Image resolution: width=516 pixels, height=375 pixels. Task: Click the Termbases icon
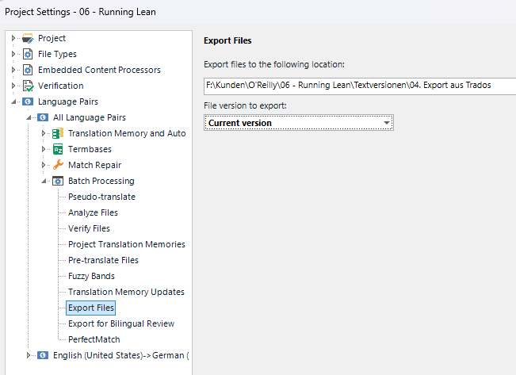click(58, 149)
